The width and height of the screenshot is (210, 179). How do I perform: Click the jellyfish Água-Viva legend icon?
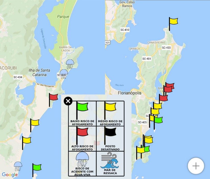pos(82,158)
